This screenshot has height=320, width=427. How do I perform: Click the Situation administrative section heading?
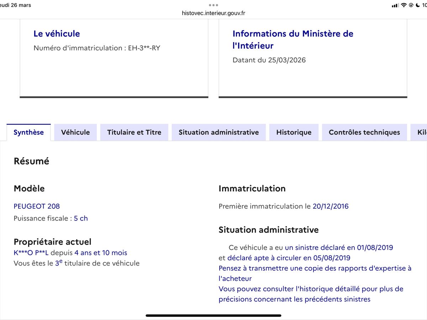coord(268,230)
